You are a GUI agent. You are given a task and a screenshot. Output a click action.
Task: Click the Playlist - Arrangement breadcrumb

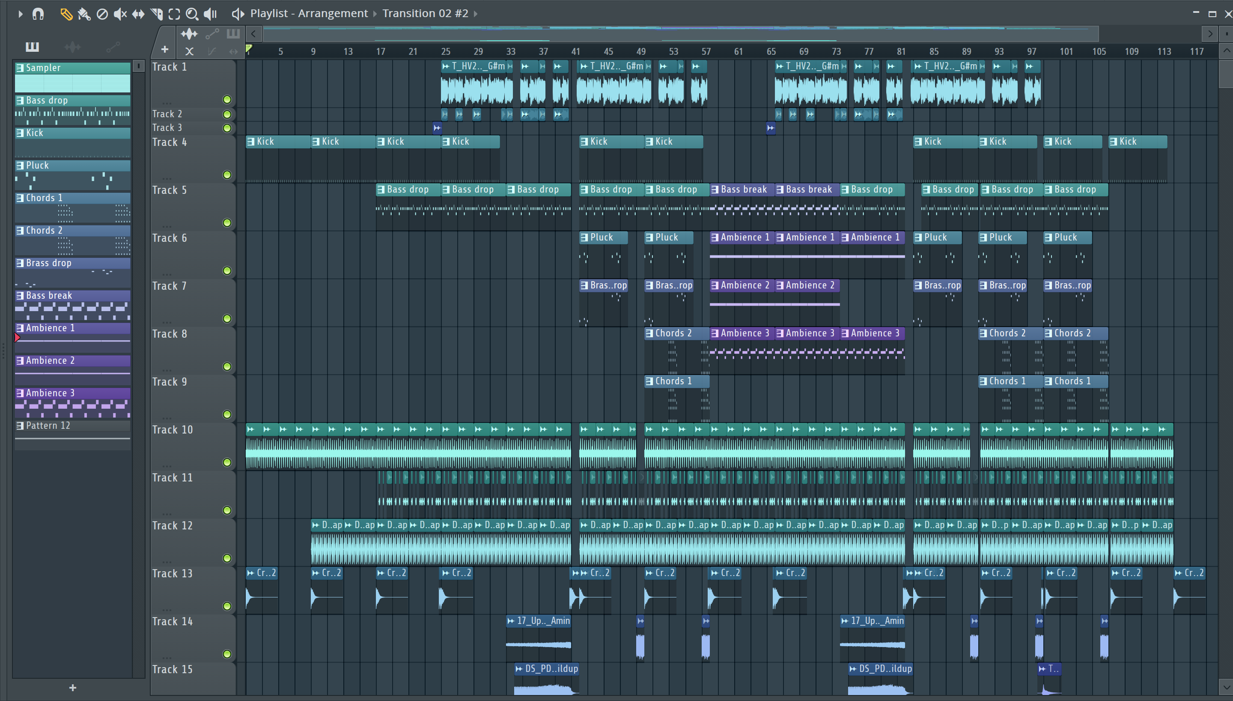tap(309, 14)
